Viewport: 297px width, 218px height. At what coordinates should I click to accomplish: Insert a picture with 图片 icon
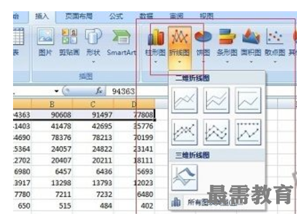tap(45, 42)
